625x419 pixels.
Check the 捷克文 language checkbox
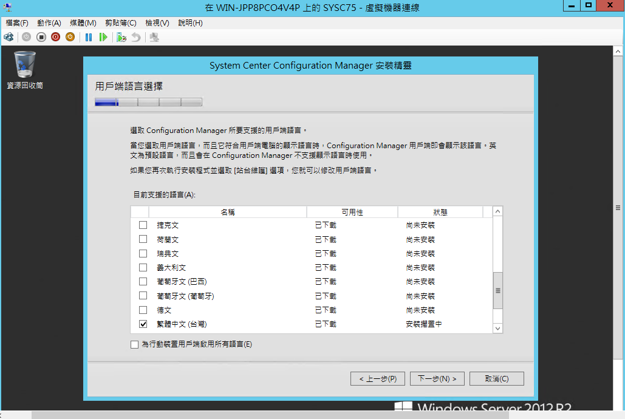[143, 225]
